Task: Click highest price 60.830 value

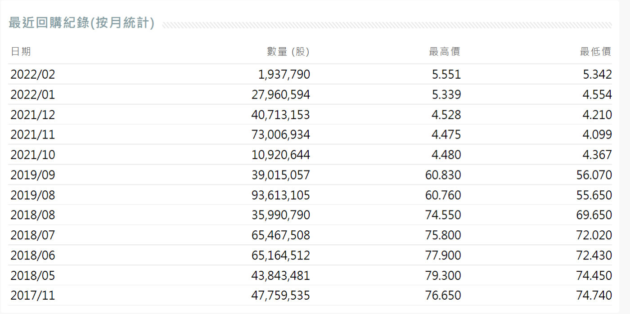Action: pyautogui.click(x=443, y=175)
